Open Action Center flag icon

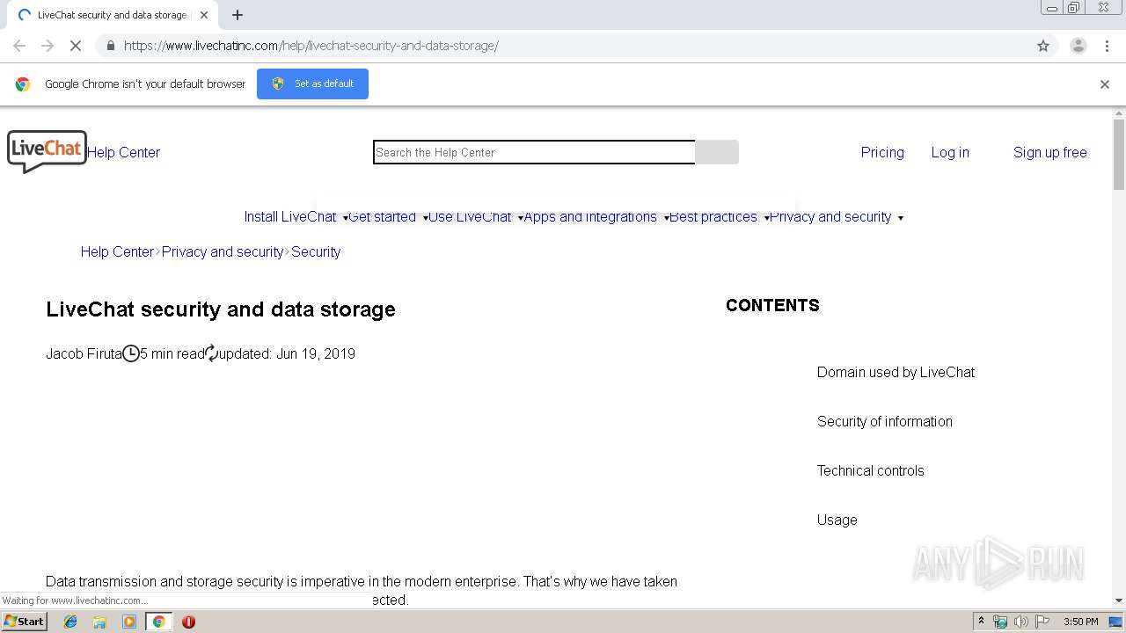1042,622
